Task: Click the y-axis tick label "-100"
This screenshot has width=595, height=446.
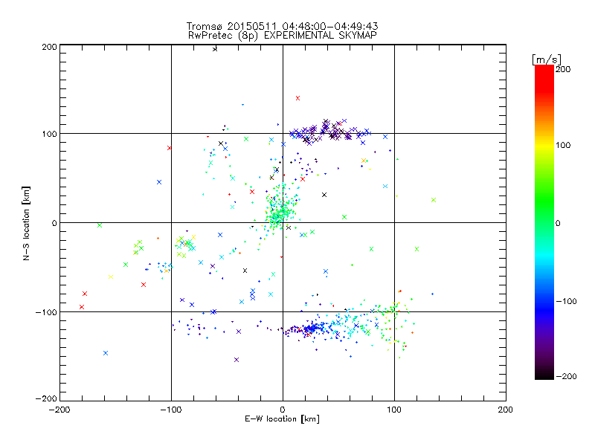Action: pyautogui.click(x=46, y=312)
